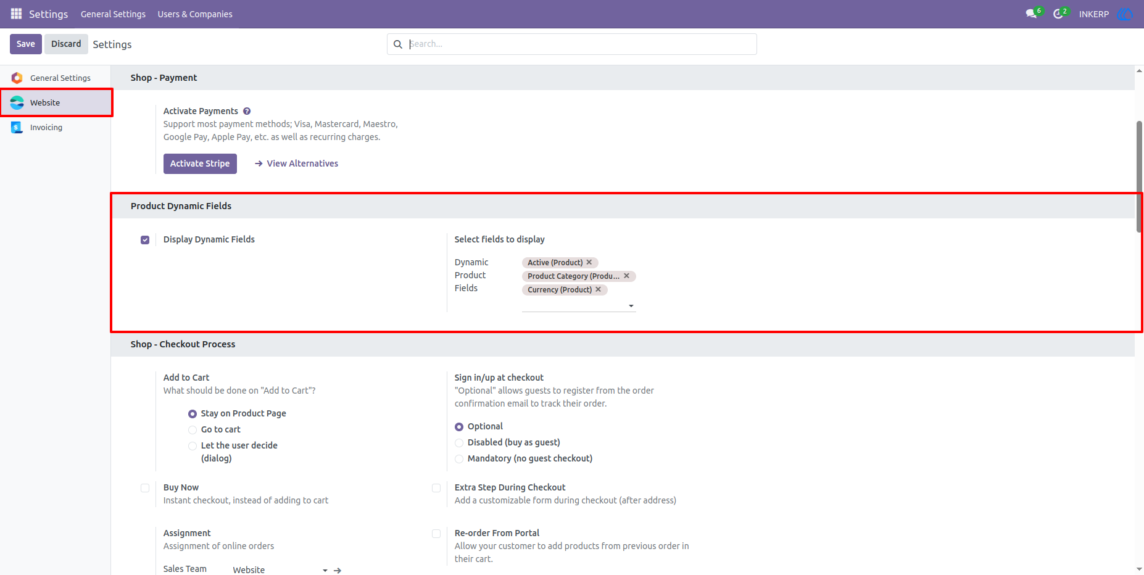Select Stay on Product Page option
This screenshot has width=1144, height=575.
193,414
